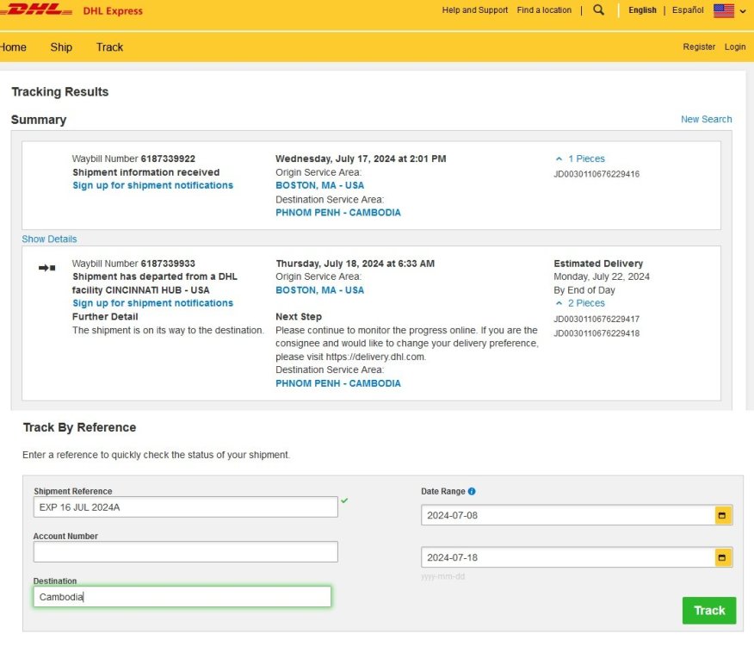
Task: Click the Shipment Reference input field
Action: tap(186, 507)
